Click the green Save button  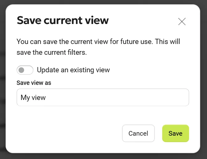coord(175,133)
